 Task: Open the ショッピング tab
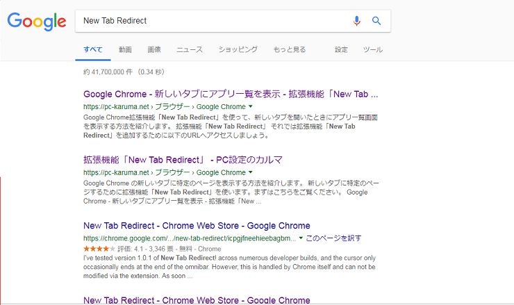point(238,49)
